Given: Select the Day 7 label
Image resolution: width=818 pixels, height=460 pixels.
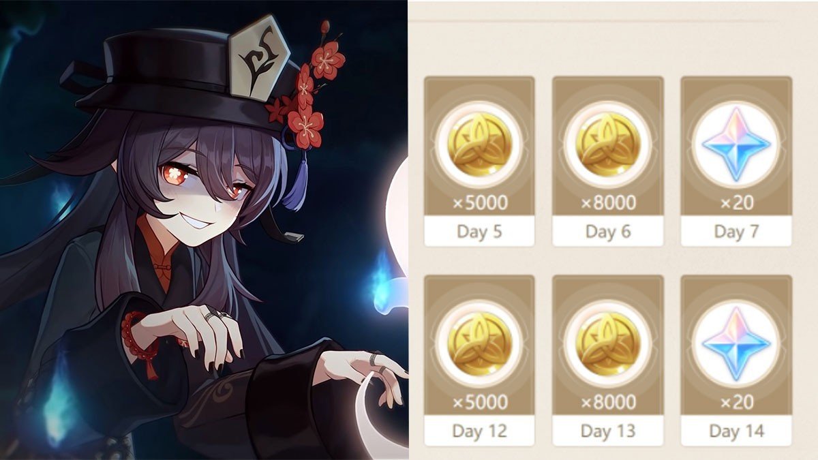Looking at the screenshot, I should (736, 232).
